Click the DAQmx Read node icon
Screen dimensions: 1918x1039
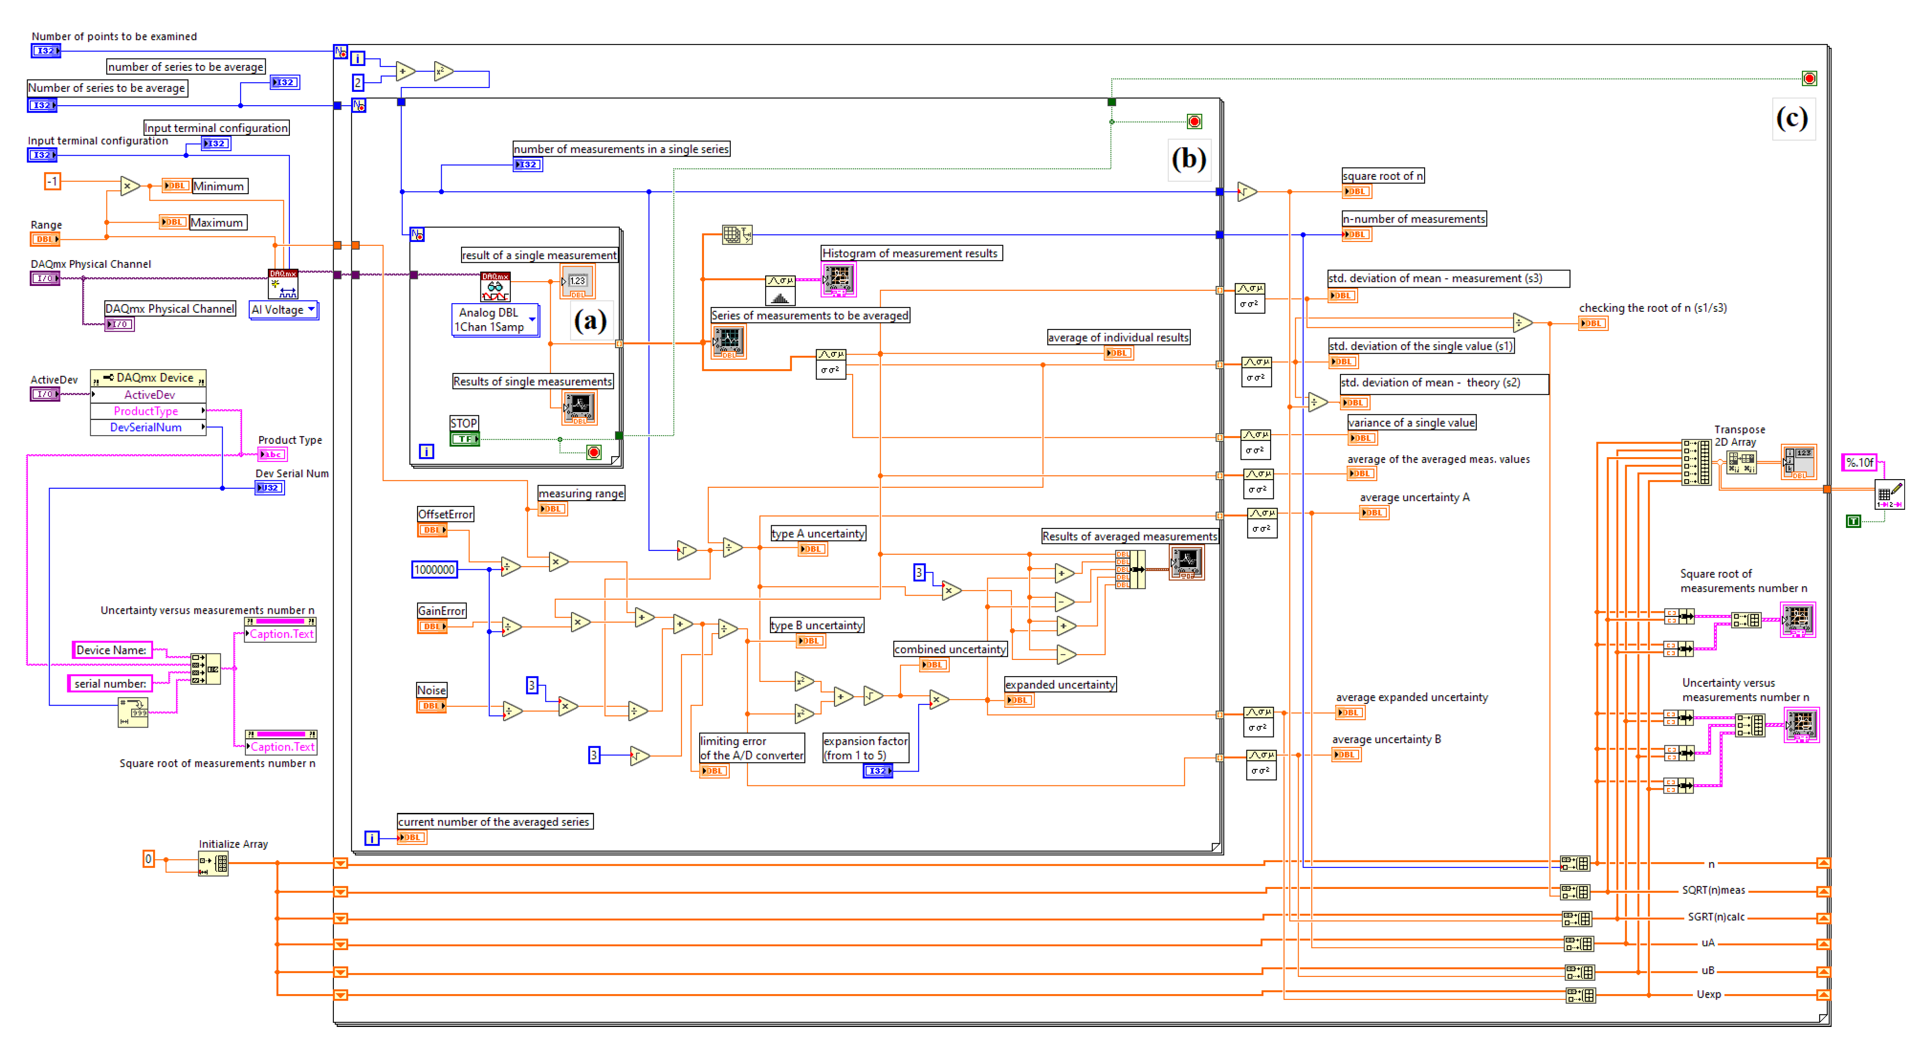(x=495, y=287)
